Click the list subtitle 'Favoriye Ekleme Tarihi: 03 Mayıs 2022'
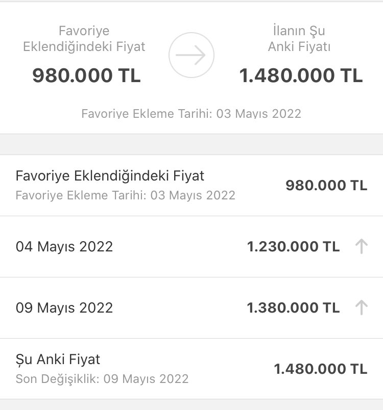Screen dimensions: 383x410 [126, 195]
